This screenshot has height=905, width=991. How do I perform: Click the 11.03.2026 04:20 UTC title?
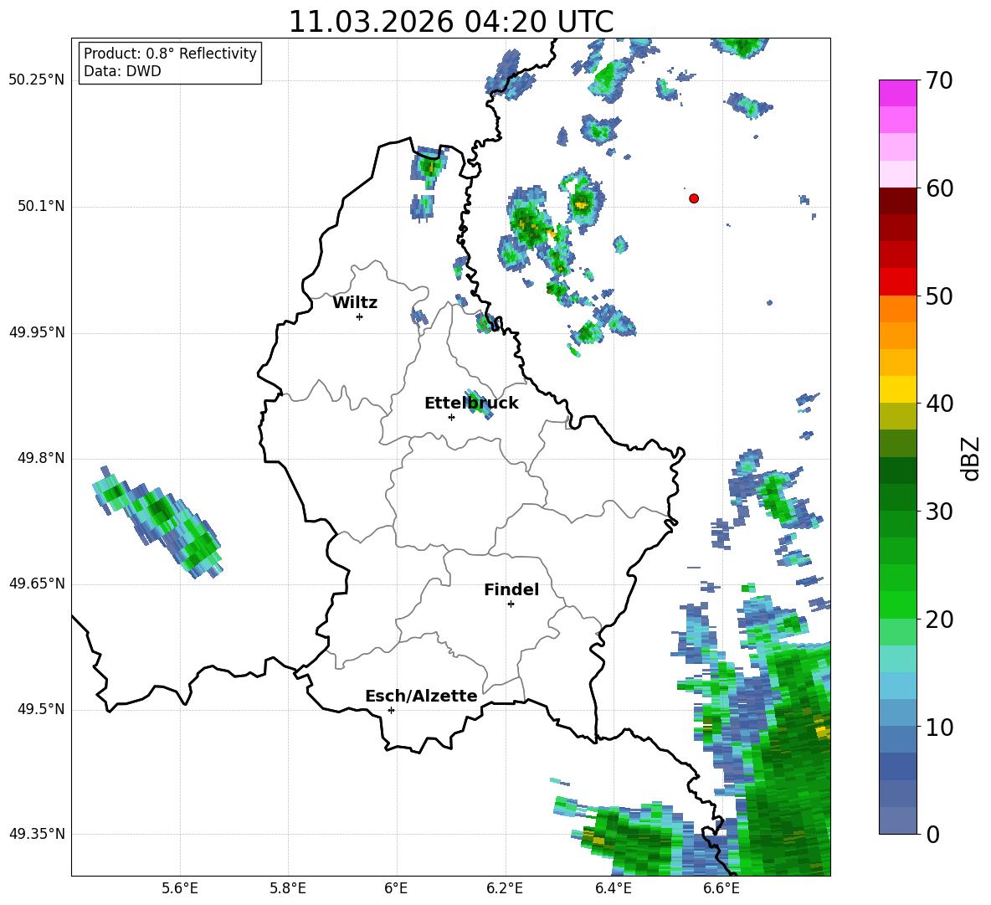pyautogui.click(x=450, y=22)
